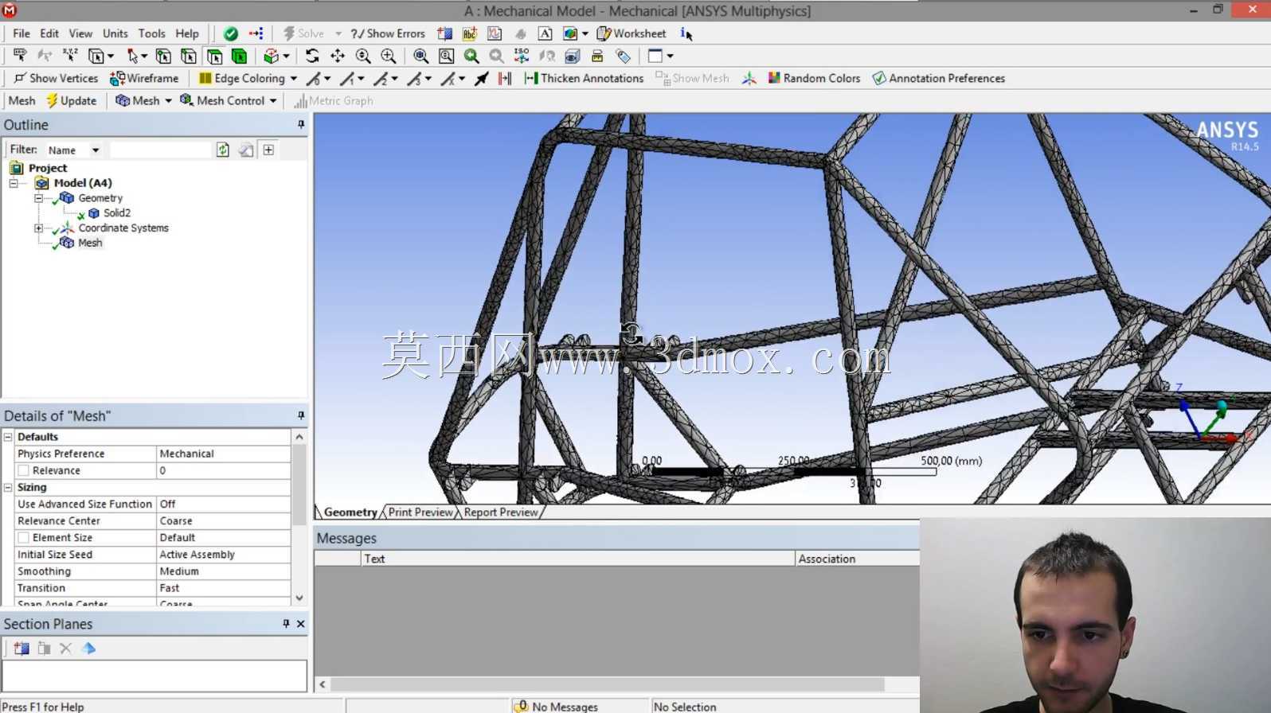Select the Face selection filter
Screen dimensions: 1271x713
pyautogui.click(x=214, y=56)
